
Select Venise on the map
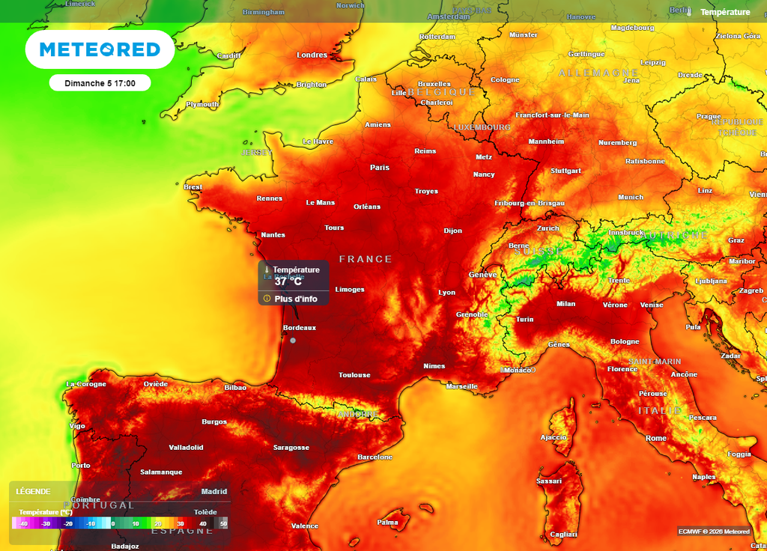coord(652,305)
